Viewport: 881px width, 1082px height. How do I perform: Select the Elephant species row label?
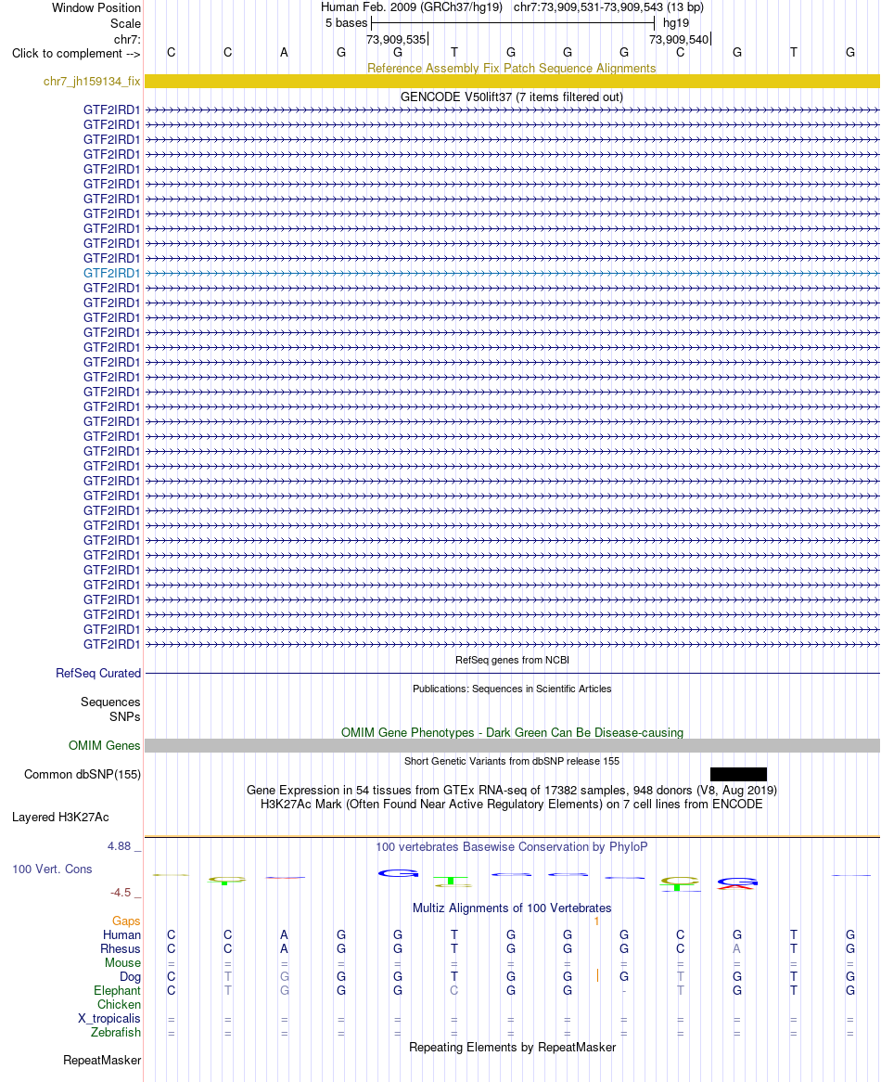[117, 991]
